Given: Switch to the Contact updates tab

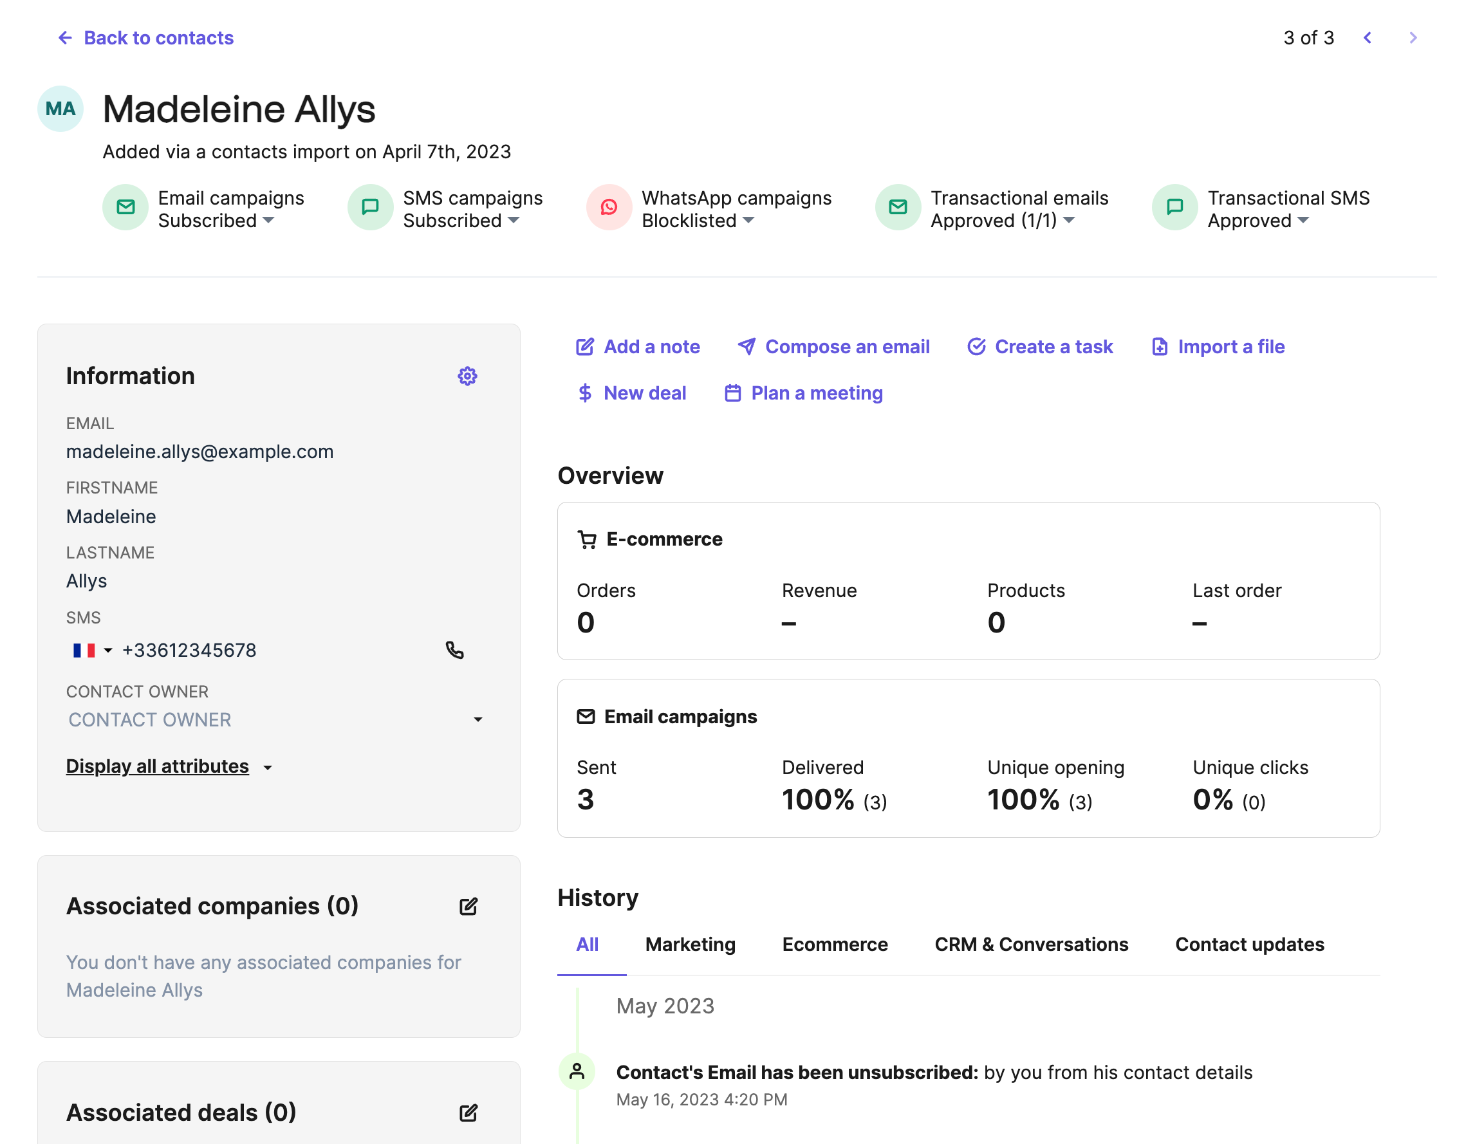Looking at the screenshot, I should 1249,944.
